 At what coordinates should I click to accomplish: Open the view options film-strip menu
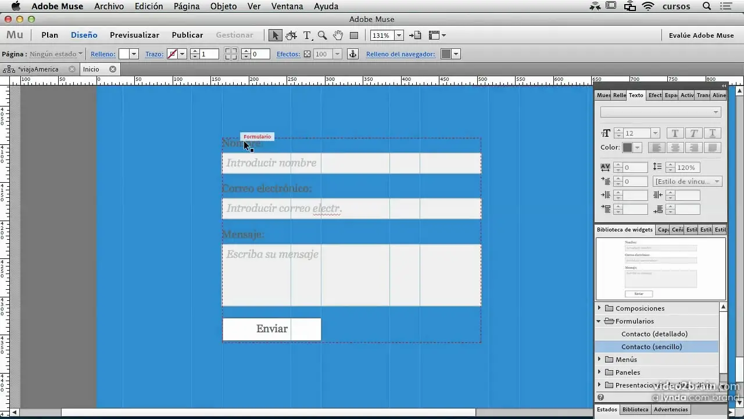click(x=437, y=35)
